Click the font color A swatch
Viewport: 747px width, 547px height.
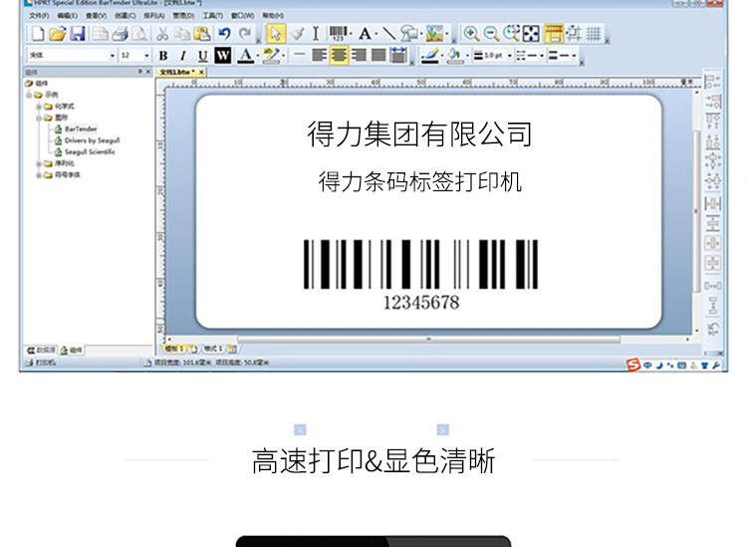(x=246, y=56)
